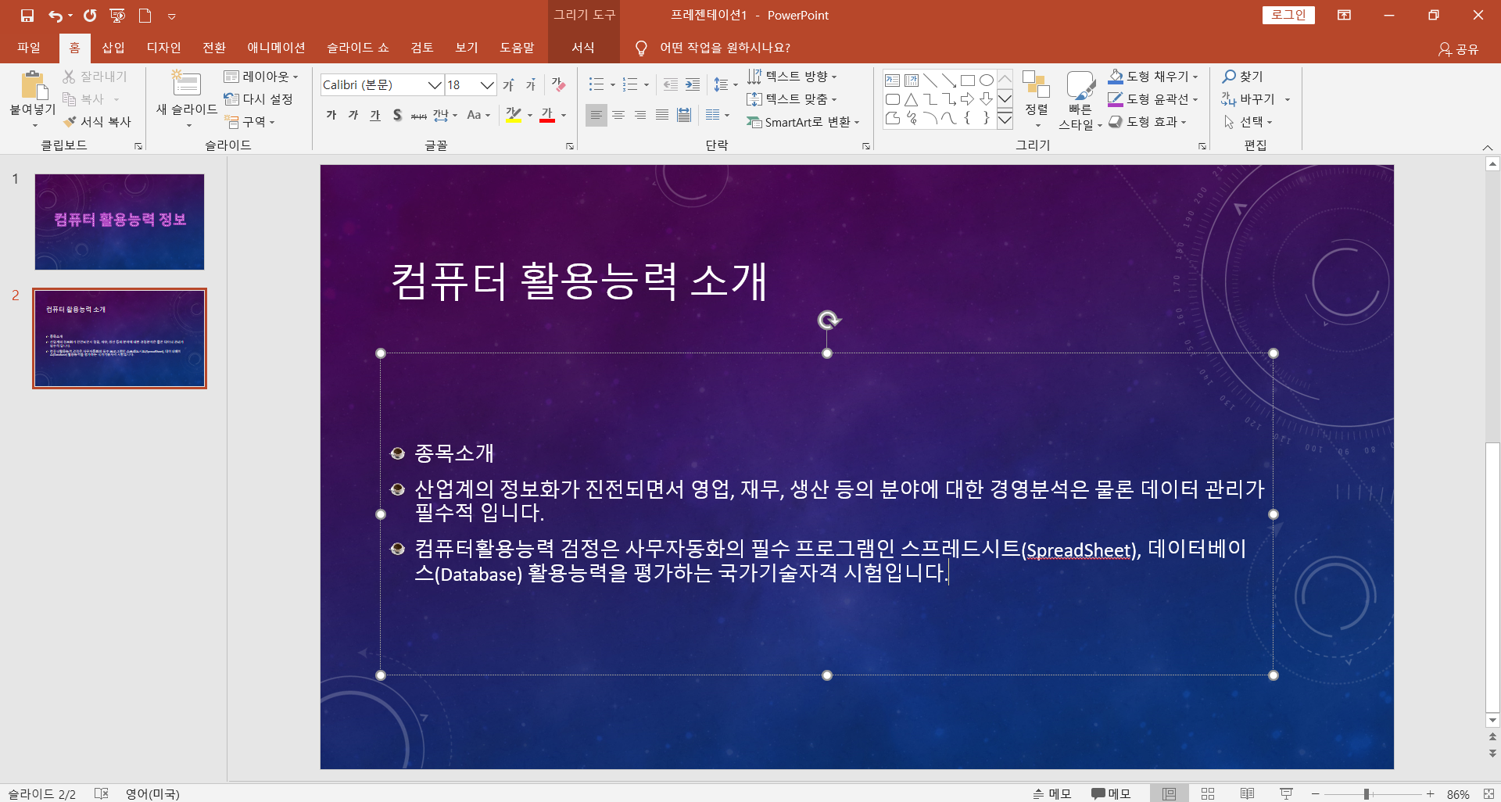Decrease font size
The image size is (1501, 802).
(x=531, y=84)
